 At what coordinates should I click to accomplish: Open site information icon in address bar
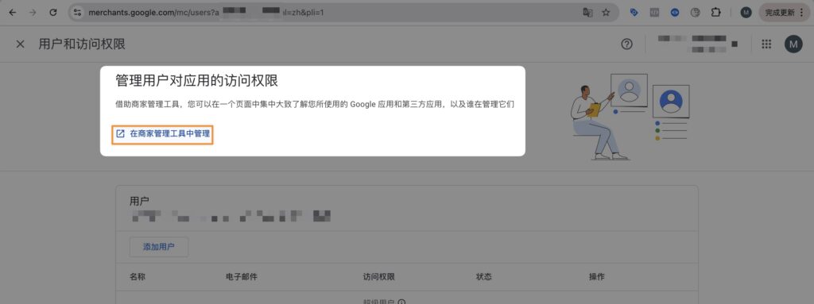[77, 13]
